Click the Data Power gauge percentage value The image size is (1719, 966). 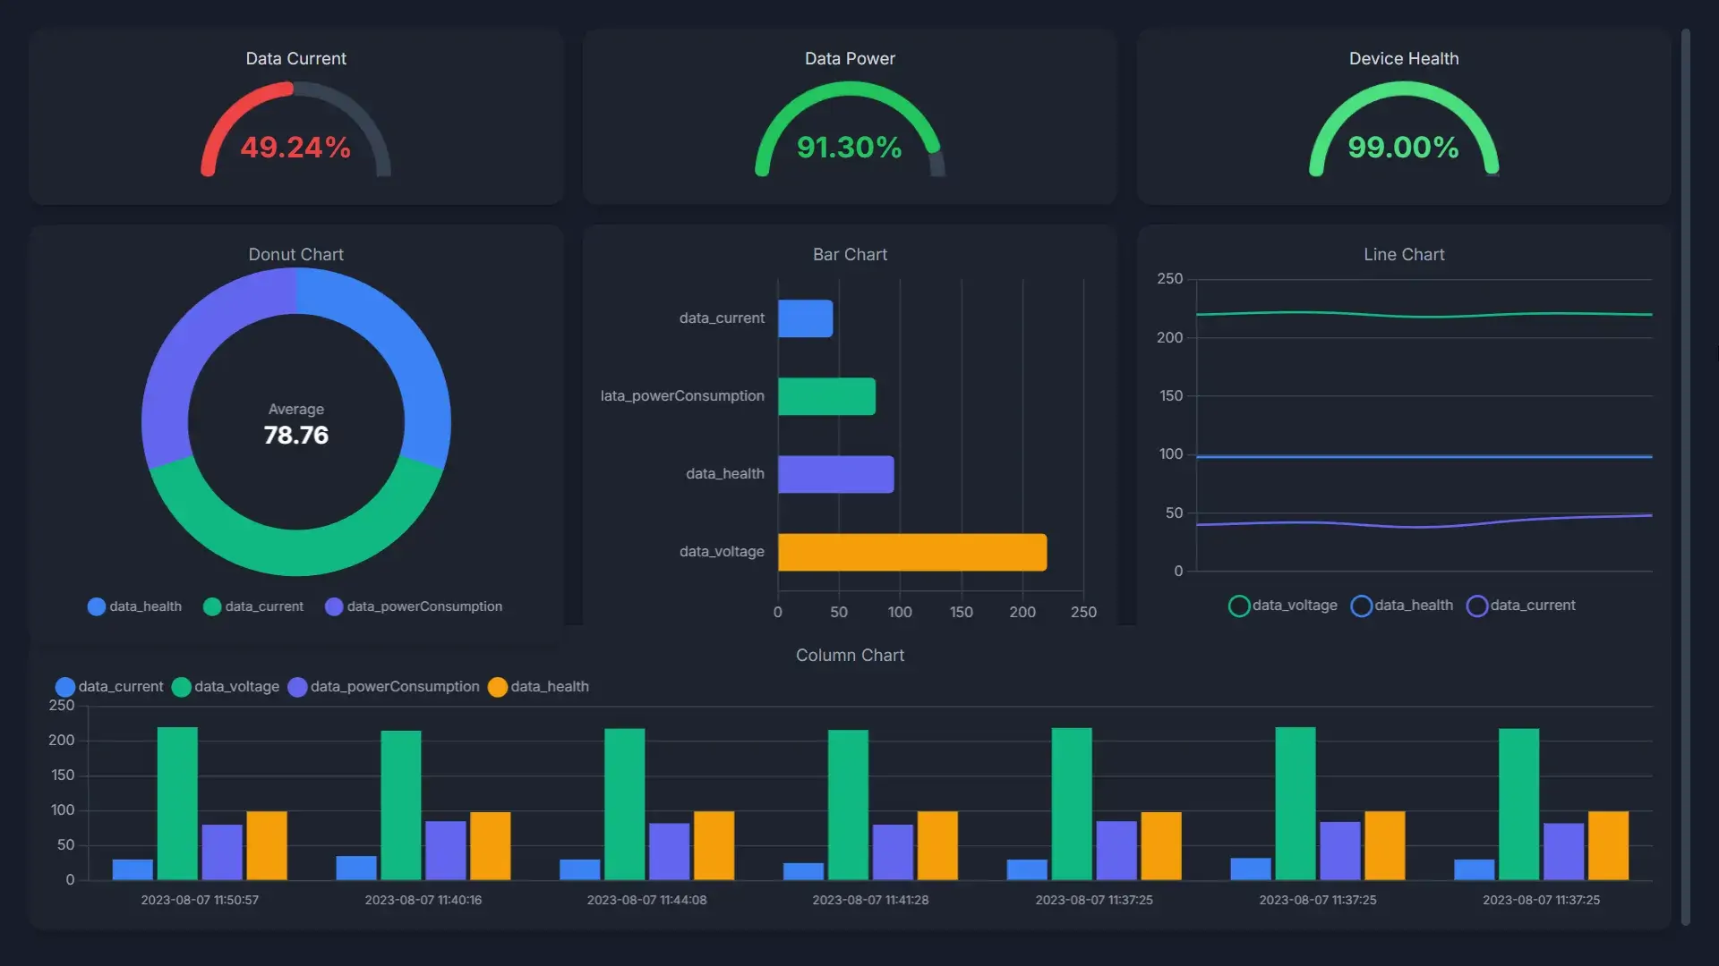850,148
